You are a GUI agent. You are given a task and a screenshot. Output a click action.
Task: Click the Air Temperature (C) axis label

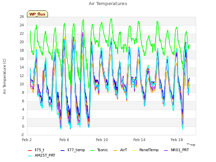[x=4, y=76]
